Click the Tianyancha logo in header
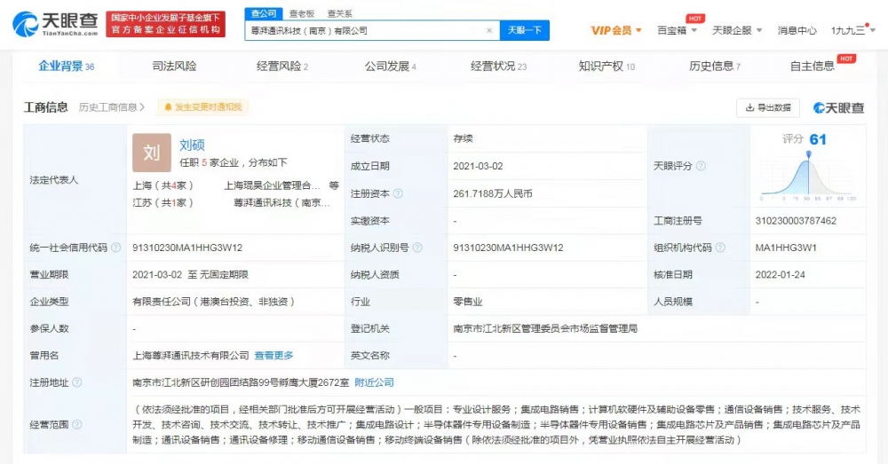 click(55, 24)
